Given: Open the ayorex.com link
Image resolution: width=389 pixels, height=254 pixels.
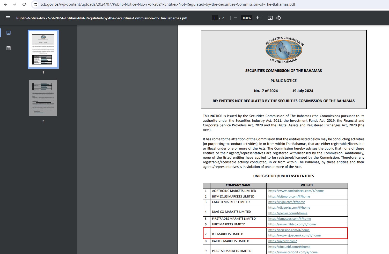Looking at the screenshot, I should 283,241.
